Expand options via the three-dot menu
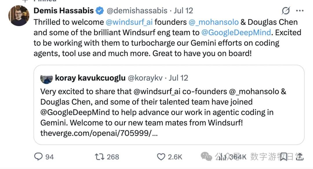 coord(300,11)
